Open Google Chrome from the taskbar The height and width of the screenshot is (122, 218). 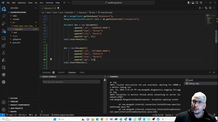[102, 119]
